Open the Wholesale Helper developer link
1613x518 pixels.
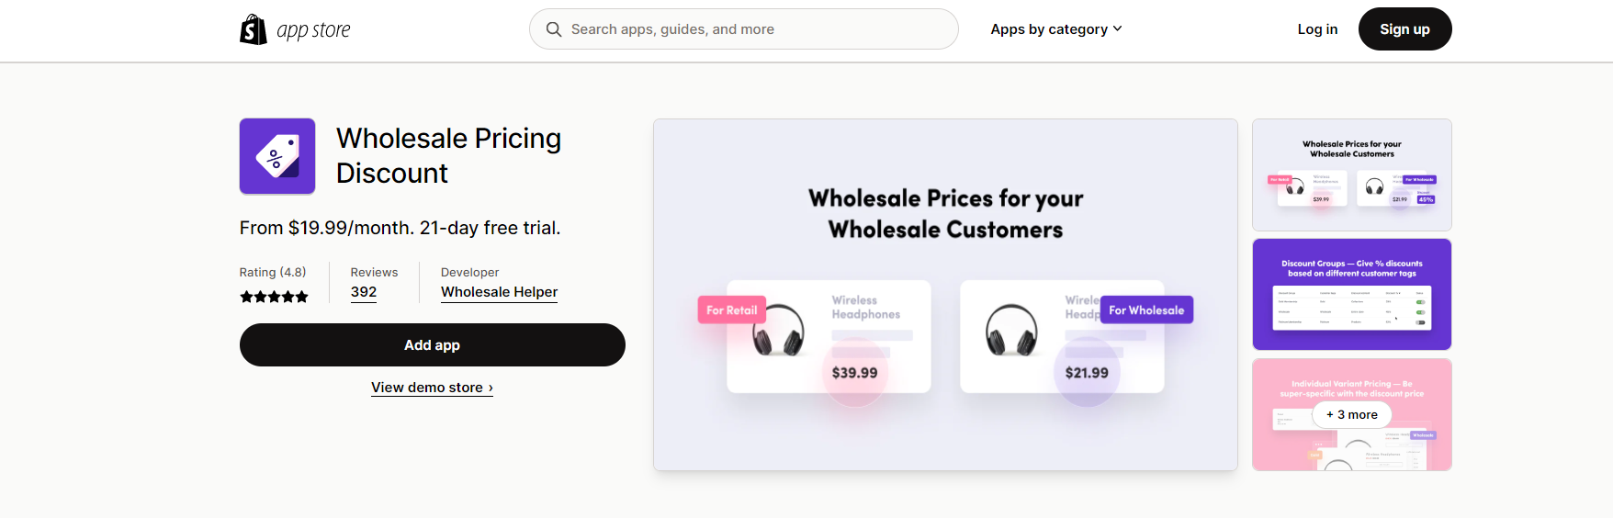pyautogui.click(x=499, y=292)
